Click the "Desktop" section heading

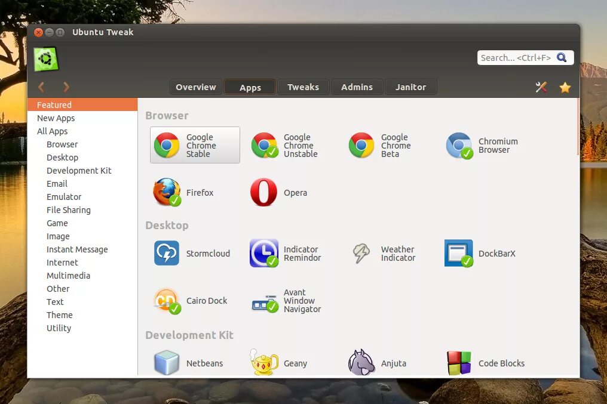(x=167, y=226)
